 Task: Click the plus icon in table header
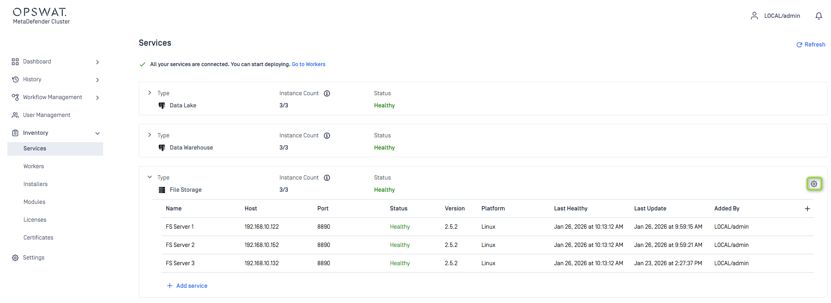pyautogui.click(x=807, y=209)
